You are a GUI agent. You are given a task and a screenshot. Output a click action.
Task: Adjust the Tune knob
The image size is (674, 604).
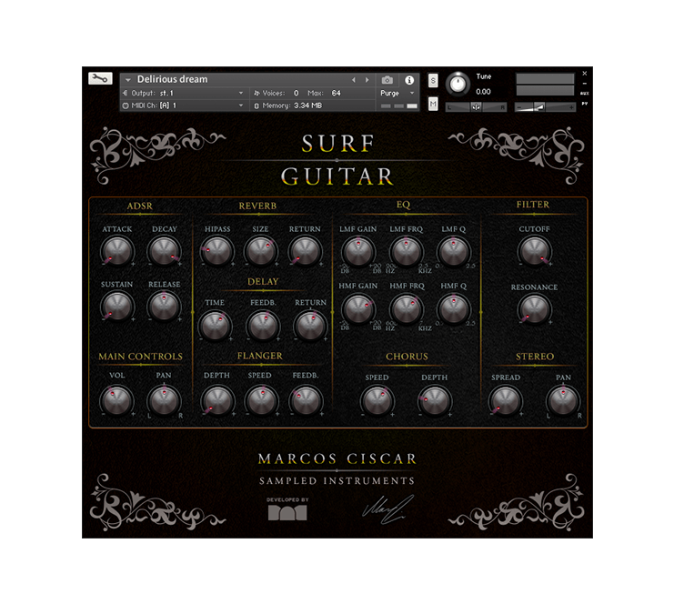coord(458,84)
